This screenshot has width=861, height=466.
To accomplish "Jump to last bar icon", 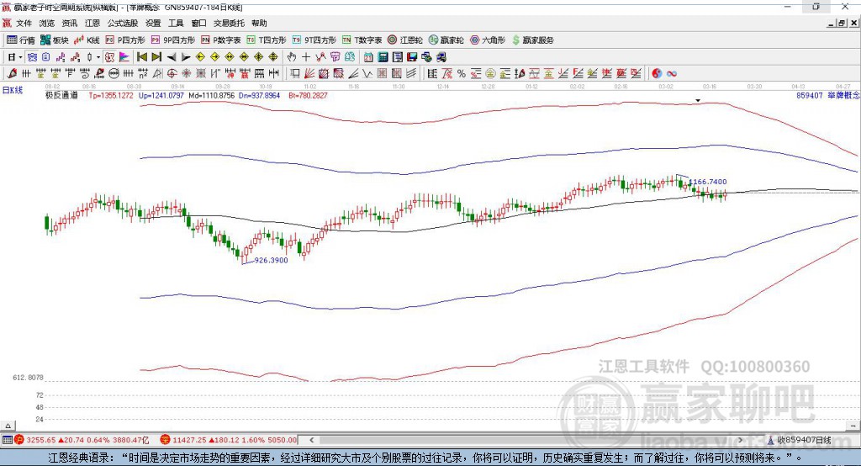I will coord(156,57).
